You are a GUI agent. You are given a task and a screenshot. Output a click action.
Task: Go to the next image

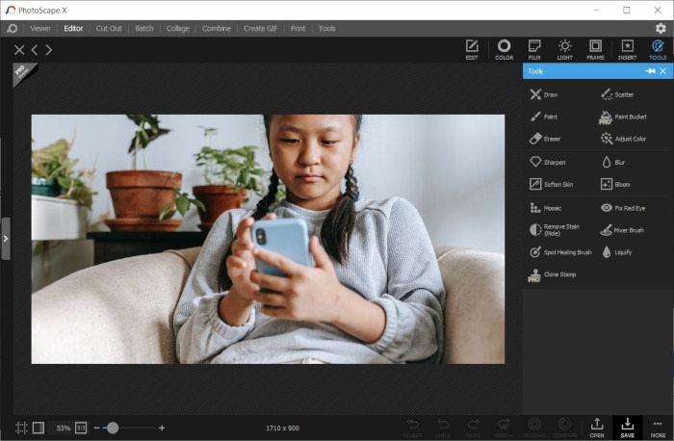point(48,50)
